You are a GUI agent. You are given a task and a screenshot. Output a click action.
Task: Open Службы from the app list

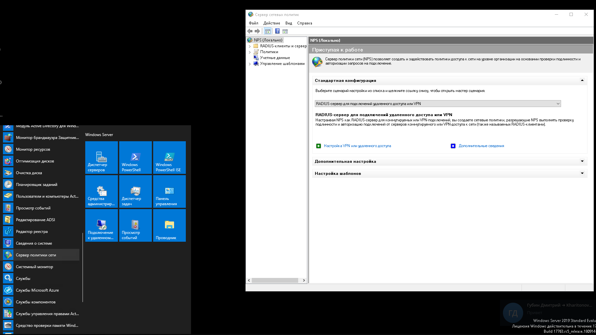41,279
